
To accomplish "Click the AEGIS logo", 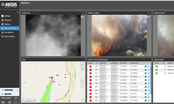I will point(9,5).
